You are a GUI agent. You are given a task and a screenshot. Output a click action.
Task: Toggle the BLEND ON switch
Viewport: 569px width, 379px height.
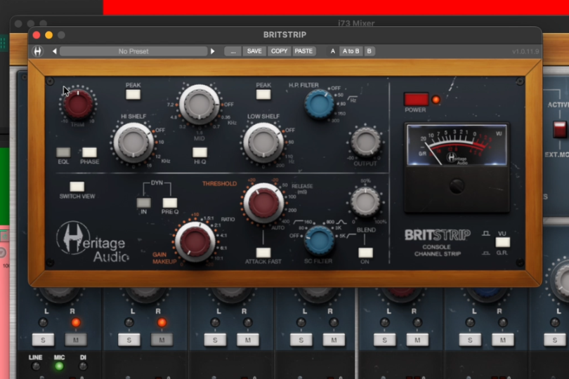(x=365, y=253)
